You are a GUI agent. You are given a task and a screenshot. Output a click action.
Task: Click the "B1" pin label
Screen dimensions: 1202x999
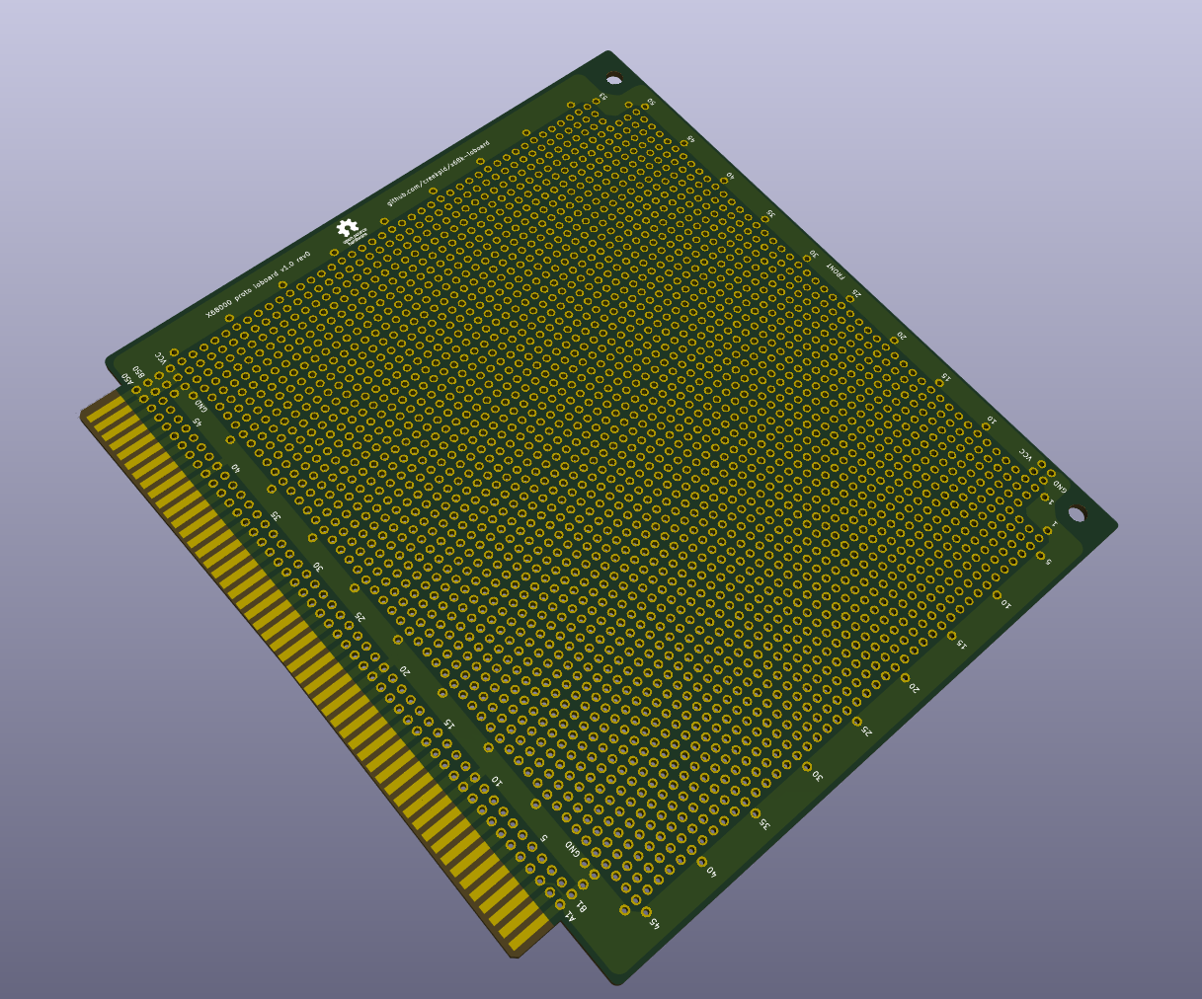click(x=581, y=905)
